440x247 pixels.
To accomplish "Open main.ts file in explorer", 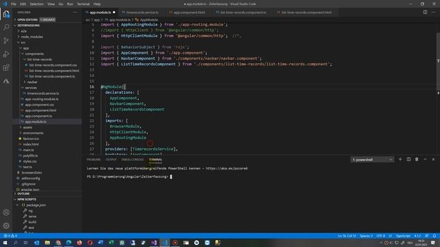I will point(28,150).
